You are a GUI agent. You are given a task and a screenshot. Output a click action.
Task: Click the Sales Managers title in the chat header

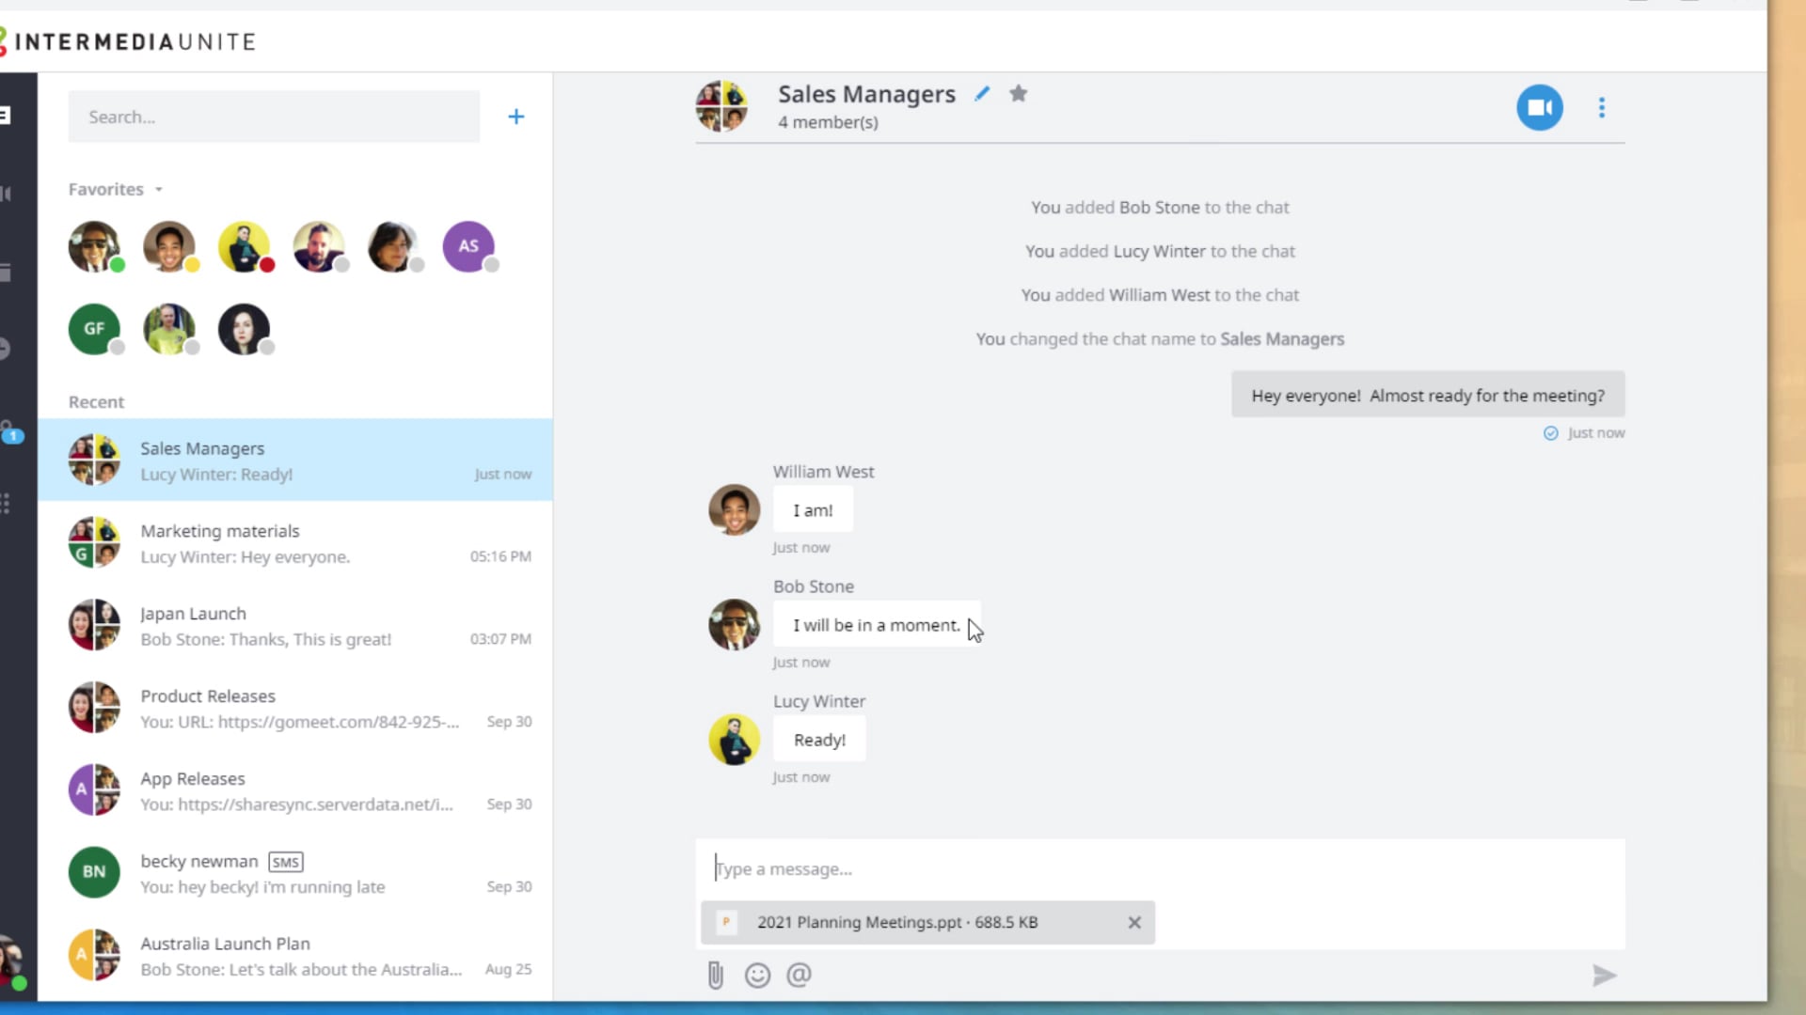(866, 94)
